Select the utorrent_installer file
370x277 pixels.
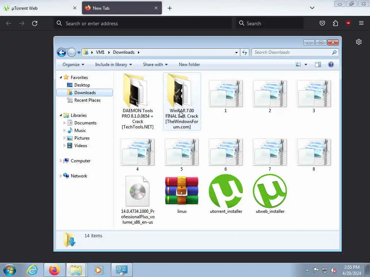point(226,194)
